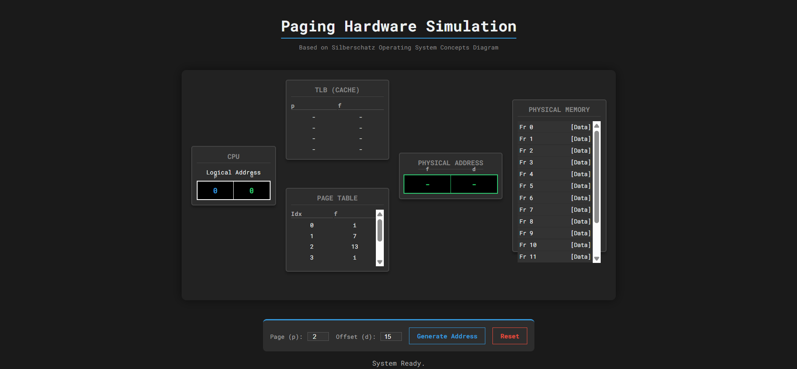Click the page table scrollbar thumb
797x369 pixels.
(380, 231)
